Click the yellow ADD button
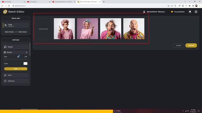Image resolution: width=202 pixels, height=113 pixels. [x=16, y=69]
